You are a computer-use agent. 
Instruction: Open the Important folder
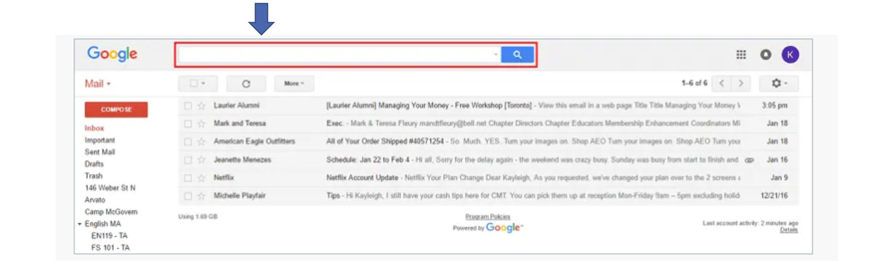[100, 140]
